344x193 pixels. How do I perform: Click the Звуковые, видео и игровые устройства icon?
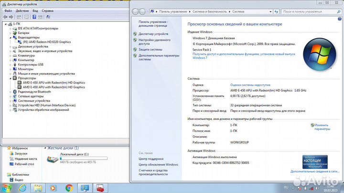tap(15, 51)
